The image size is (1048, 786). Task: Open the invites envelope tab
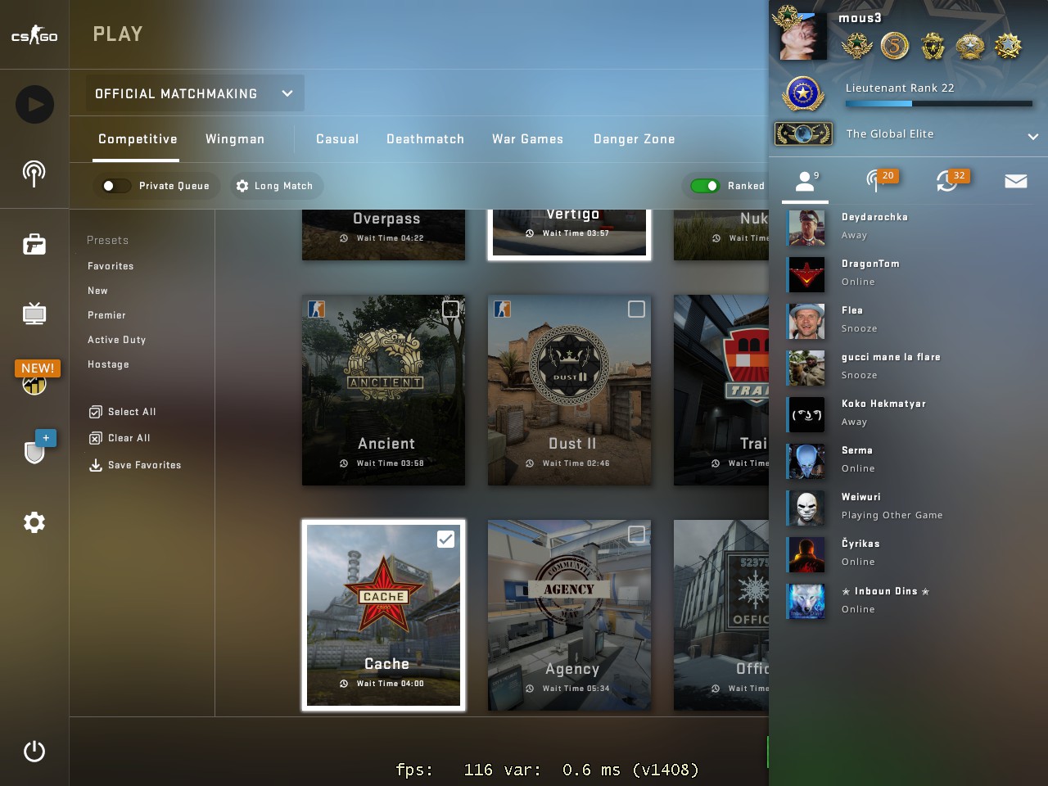pos(1016,181)
